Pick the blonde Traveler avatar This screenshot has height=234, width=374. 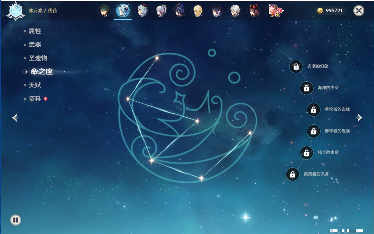coord(198,11)
